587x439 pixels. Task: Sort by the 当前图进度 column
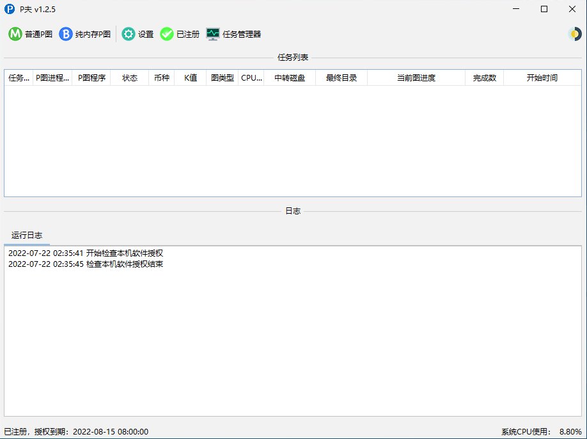tap(416, 78)
